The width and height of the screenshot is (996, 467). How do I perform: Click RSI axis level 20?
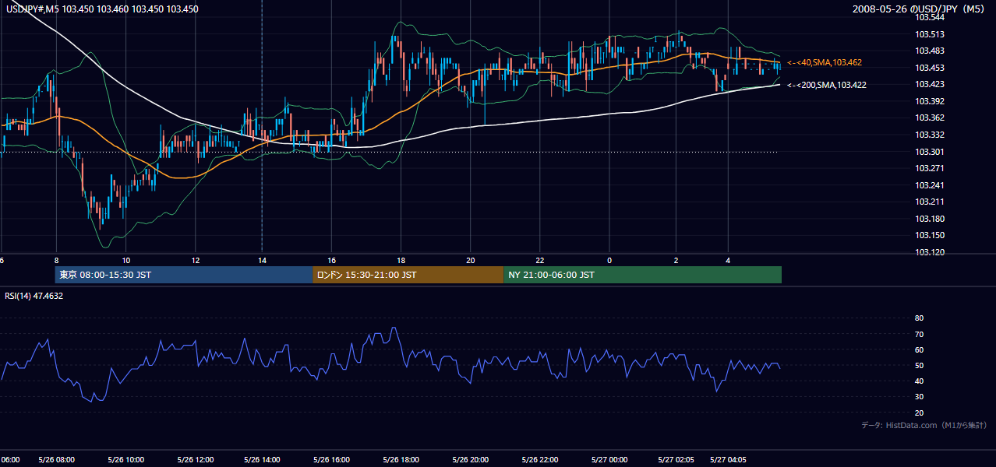[x=919, y=413]
